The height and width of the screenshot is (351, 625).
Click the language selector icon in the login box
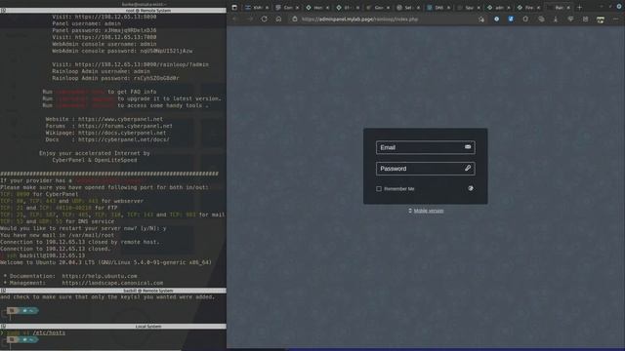tap(471, 188)
